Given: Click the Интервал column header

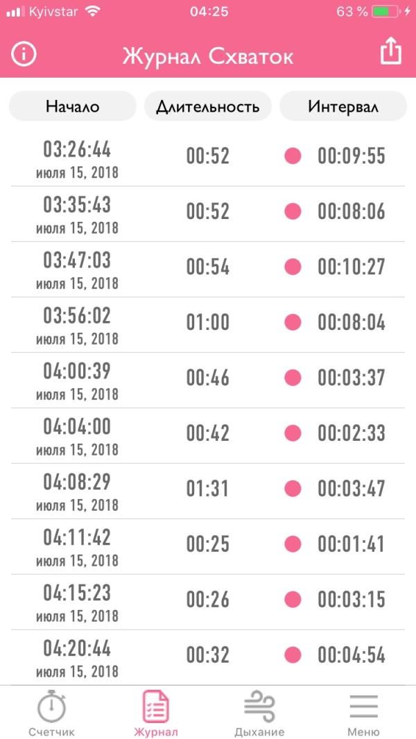Looking at the screenshot, I should point(343,106).
